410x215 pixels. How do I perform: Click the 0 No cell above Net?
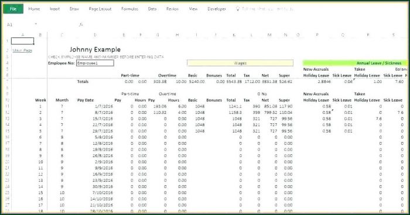pos(262,93)
